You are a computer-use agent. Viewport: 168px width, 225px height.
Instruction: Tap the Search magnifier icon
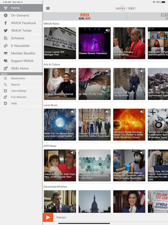click(x=5, y=84)
